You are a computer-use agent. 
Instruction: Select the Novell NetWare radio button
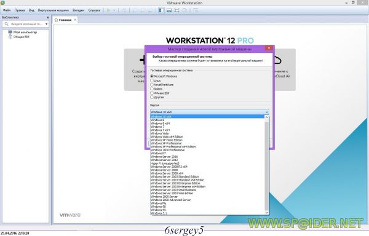(152, 85)
